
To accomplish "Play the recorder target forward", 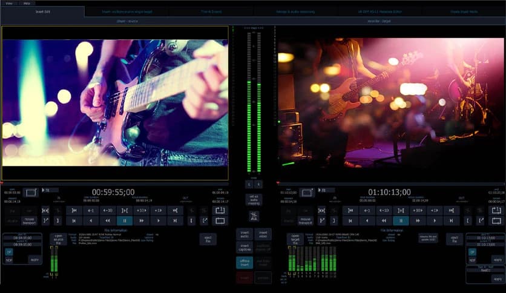I will coord(435,221).
